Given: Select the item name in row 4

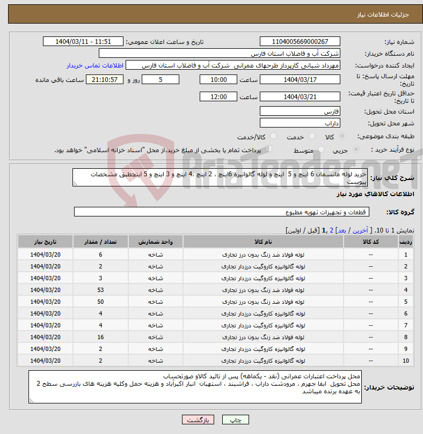Looking at the screenshot, I should [263, 290].
